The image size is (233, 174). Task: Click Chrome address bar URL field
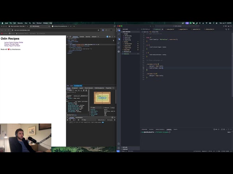tap(56, 30)
